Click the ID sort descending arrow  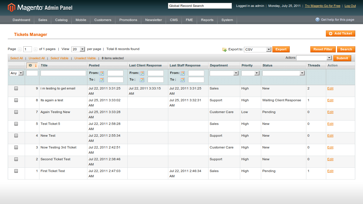coord(36,65)
